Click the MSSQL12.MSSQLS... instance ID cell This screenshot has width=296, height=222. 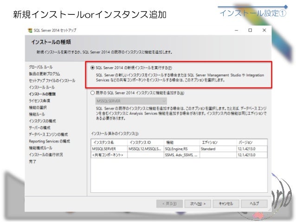146,149
